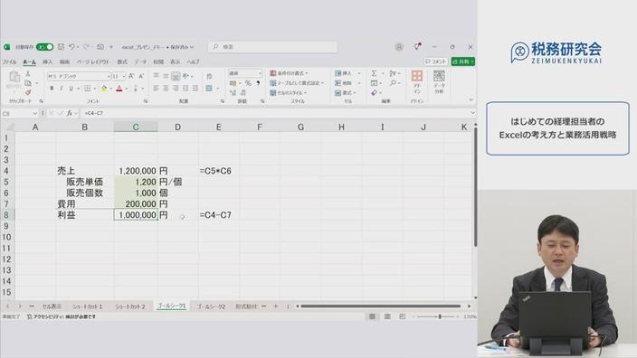Apply bold formatting with the B icon
The image size is (637, 358).
pos(52,89)
